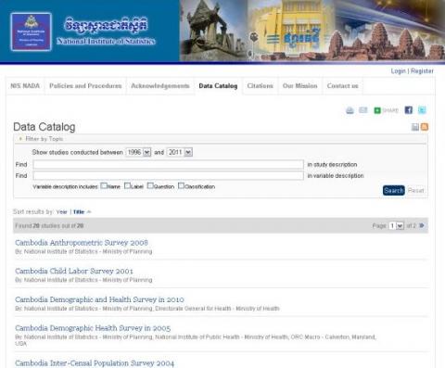Tick the Classification checkbox

point(181,185)
